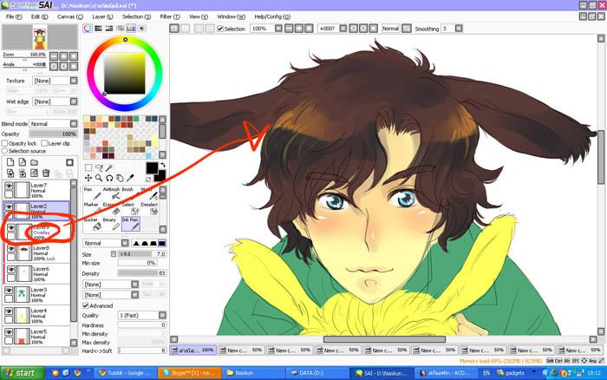Activate the rectangular selection tool
The image size is (607, 380).
point(88,168)
